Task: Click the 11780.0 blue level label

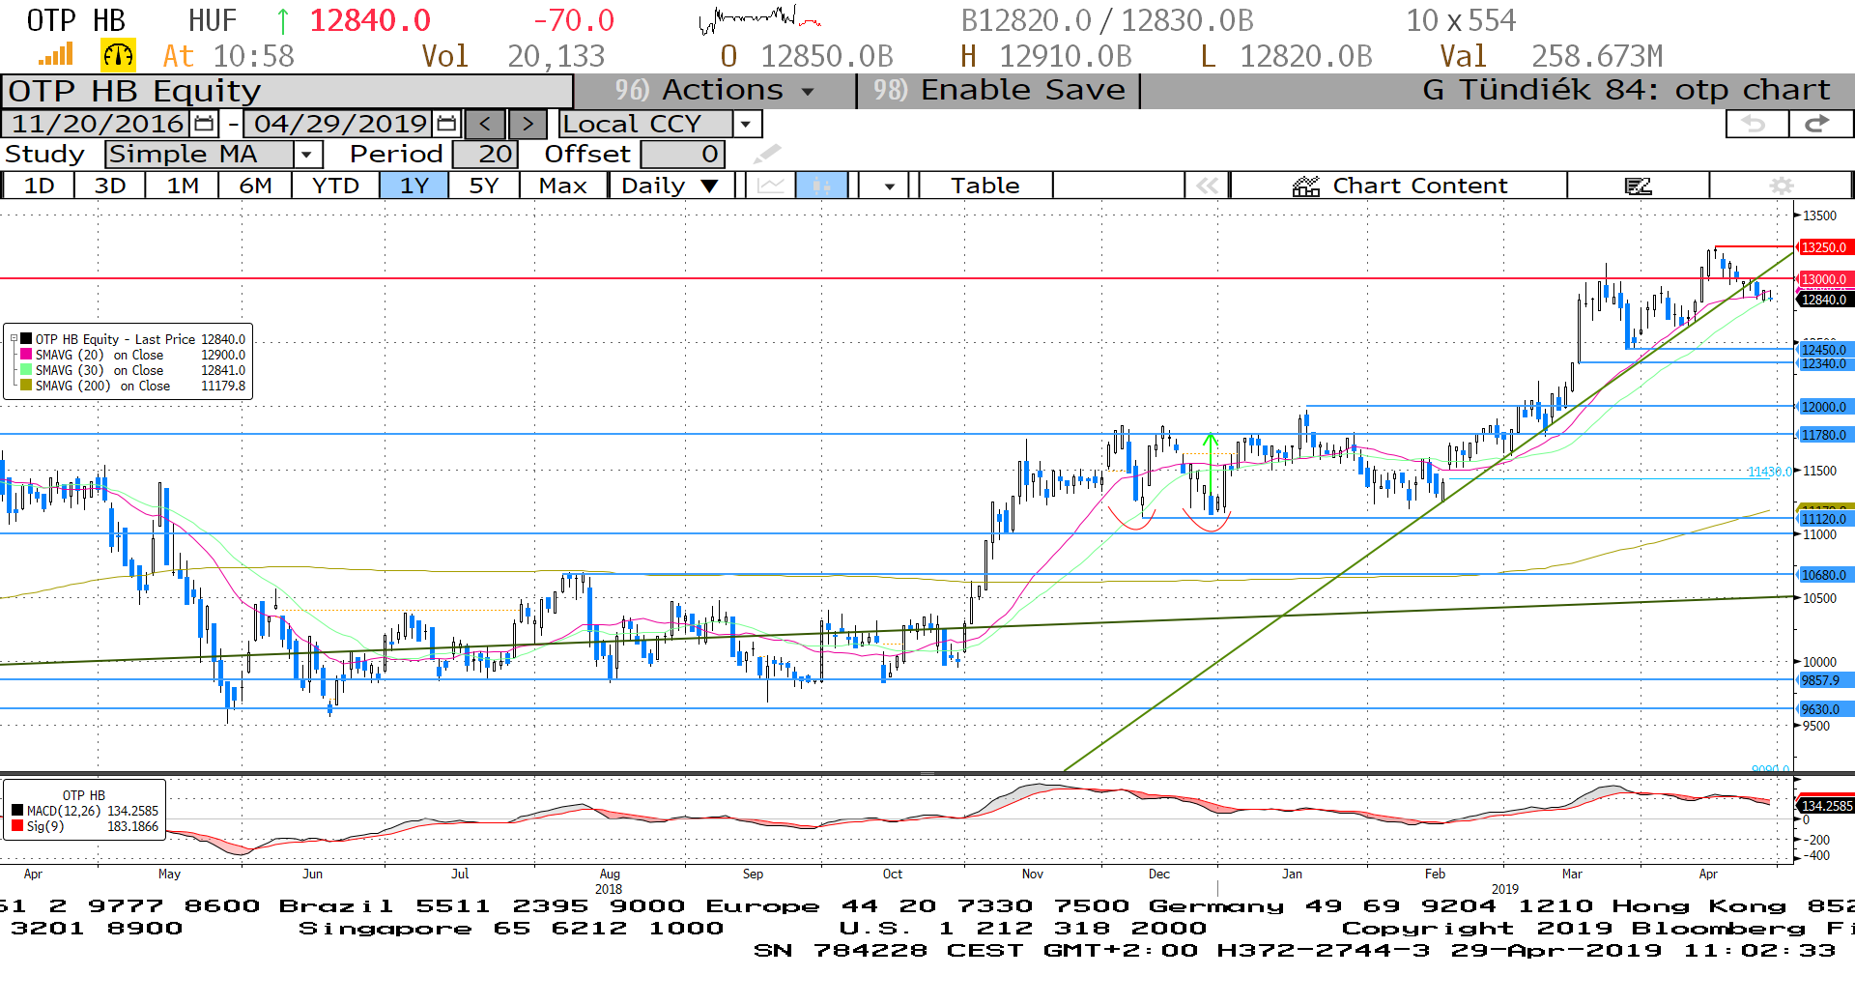Action: (x=1824, y=435)
